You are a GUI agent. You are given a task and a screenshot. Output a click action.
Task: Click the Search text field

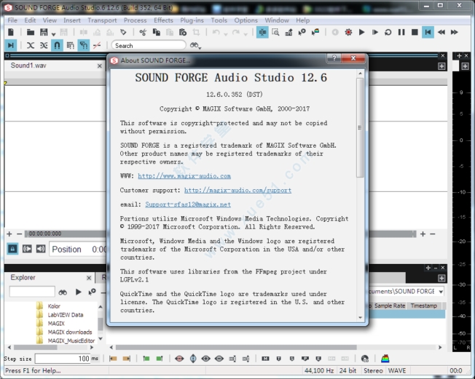(x=149, y=45)
